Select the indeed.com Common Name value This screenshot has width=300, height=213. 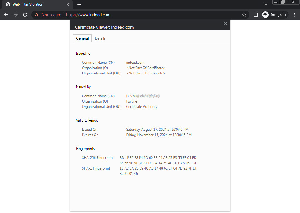tap(135, 62)
